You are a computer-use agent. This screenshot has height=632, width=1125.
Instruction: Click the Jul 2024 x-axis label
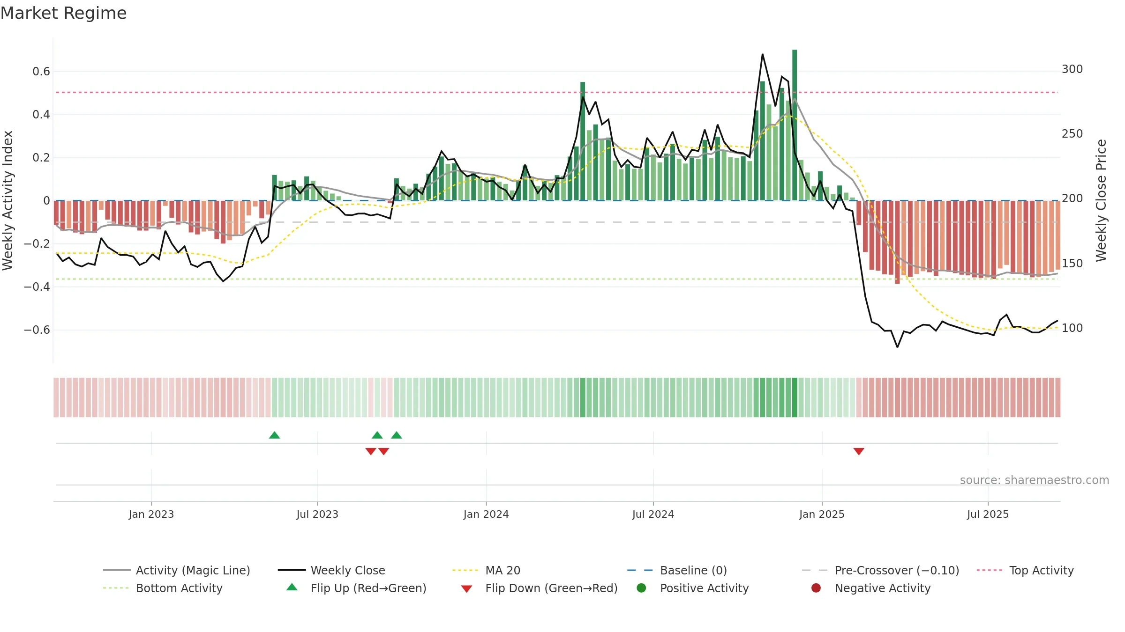(x=653, y=514)
